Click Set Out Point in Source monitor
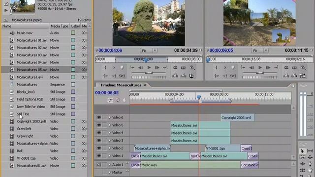This screenshot has height=177, width=315. pos(114,68)
